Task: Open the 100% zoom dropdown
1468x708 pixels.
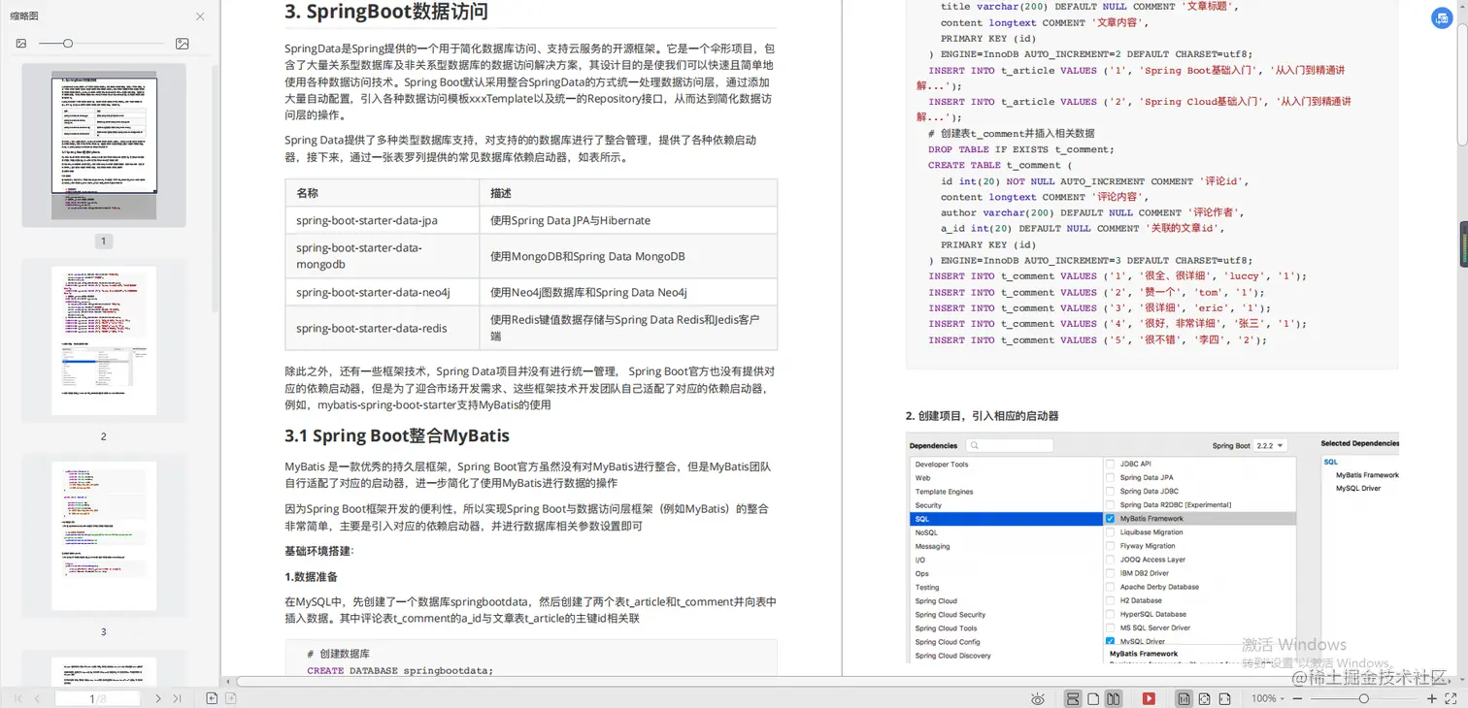Action: tap(1268, 698)
